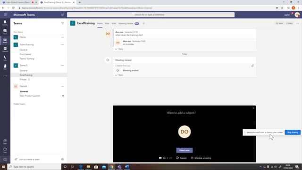Open the Pivot tables channel
The width and height of the screenshot is (302, 170).
25,54
